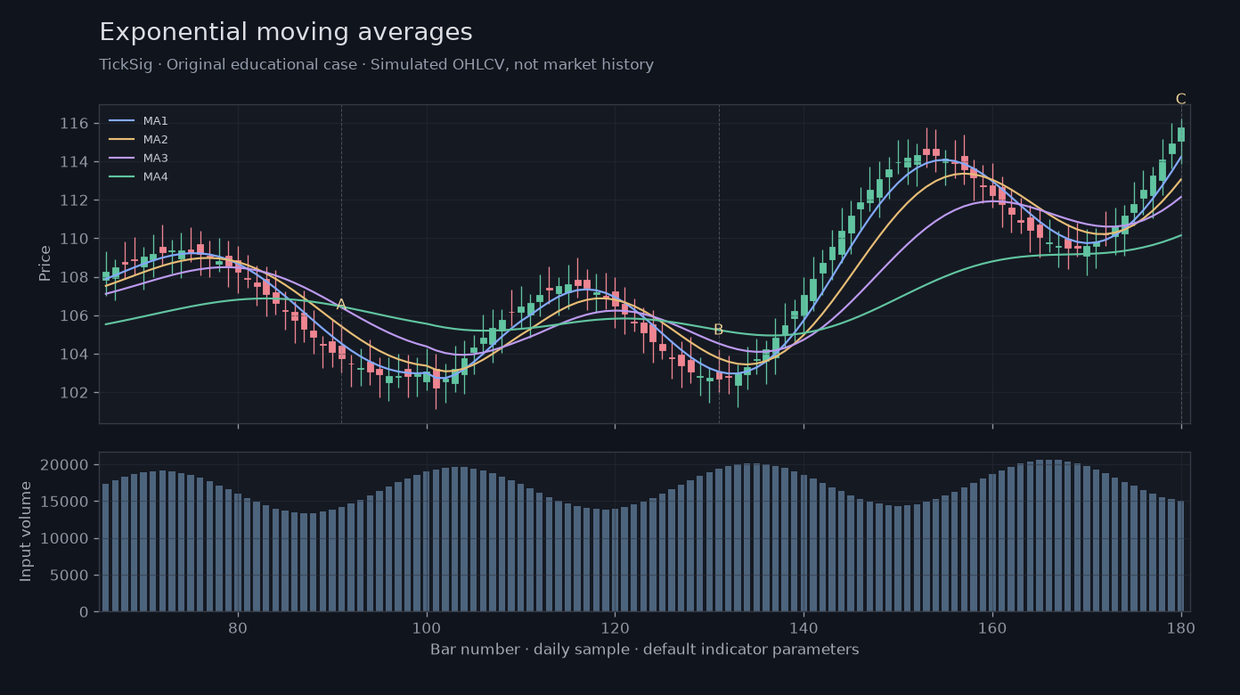
Task: Click the 'Input volume' y-axis label
Action: click(26, 531)
